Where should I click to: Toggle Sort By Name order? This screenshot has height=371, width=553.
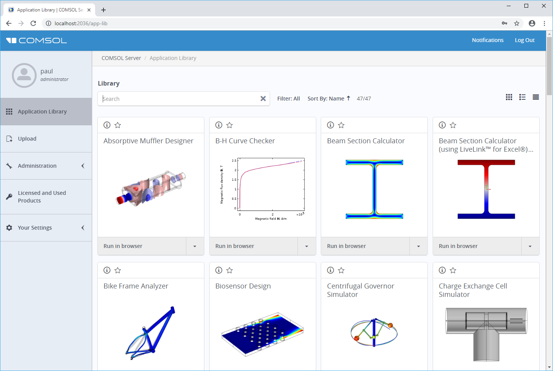(x=328, y=99)
